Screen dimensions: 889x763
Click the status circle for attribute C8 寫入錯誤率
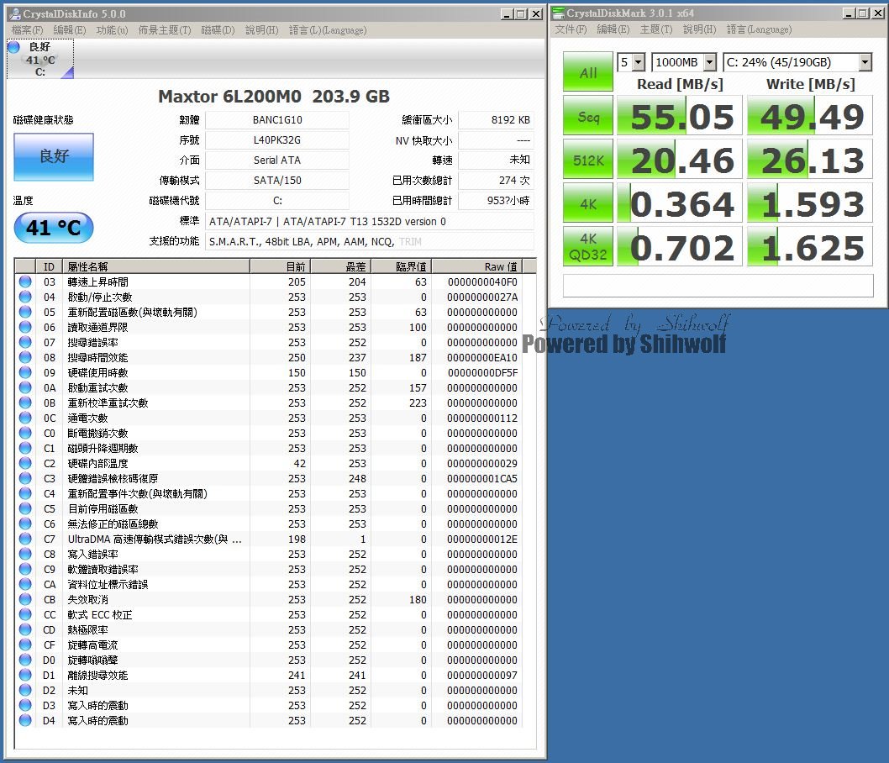[25, 554]
